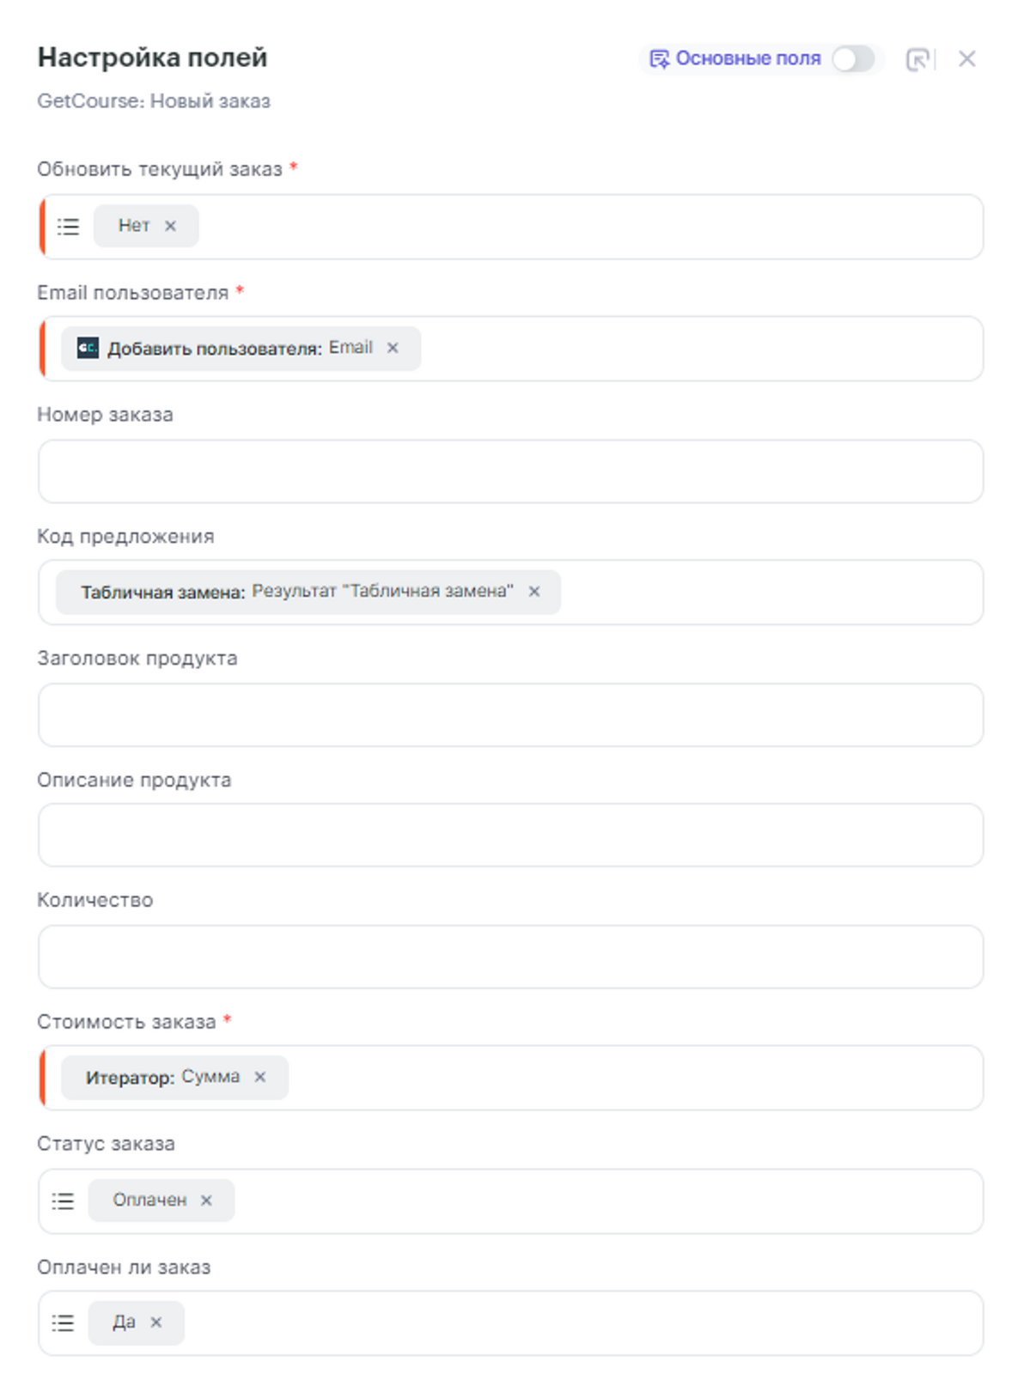Image resolution: width=1036 pixels, height=1374 pixels.
Task: Toggle the Основные поля switch
Action: coord(853,59)
